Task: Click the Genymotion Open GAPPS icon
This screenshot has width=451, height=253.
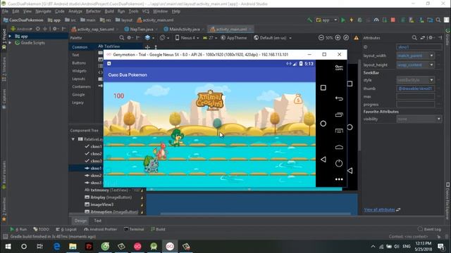Action: (339, 67)
